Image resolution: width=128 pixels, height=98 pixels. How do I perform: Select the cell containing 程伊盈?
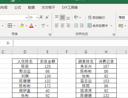(x=25, y=90)
